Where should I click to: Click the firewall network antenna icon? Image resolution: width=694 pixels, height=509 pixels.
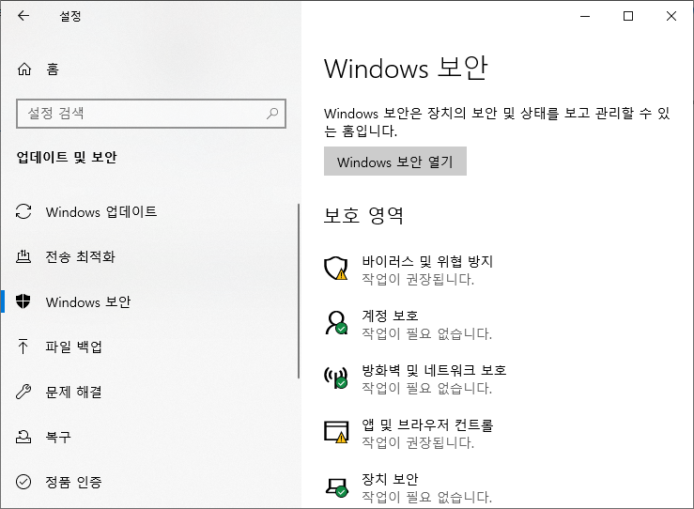(336, 378)
